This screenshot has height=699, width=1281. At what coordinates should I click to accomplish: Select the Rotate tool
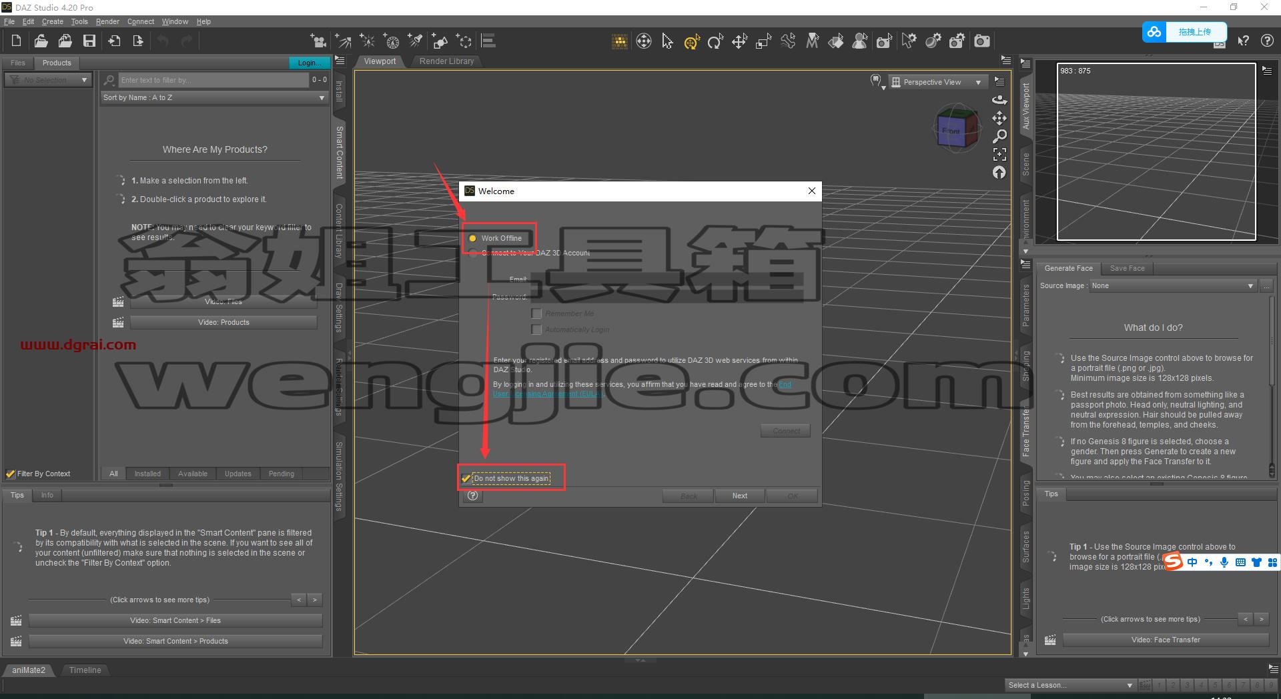tap(715, 42)
